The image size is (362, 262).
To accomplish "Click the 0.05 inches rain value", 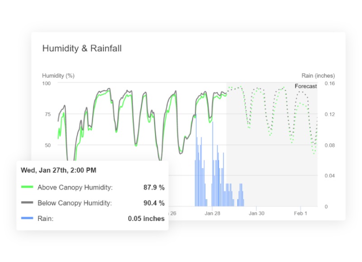I will tap(146, 219).
